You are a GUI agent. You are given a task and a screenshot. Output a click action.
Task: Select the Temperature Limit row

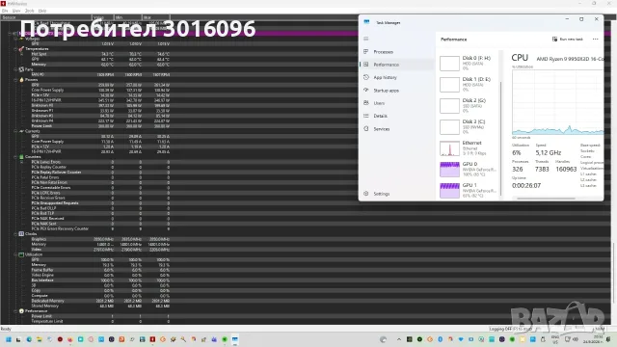coord(100,321)
